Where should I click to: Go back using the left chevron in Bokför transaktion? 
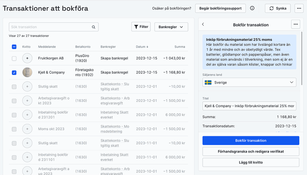pos(203,24)
